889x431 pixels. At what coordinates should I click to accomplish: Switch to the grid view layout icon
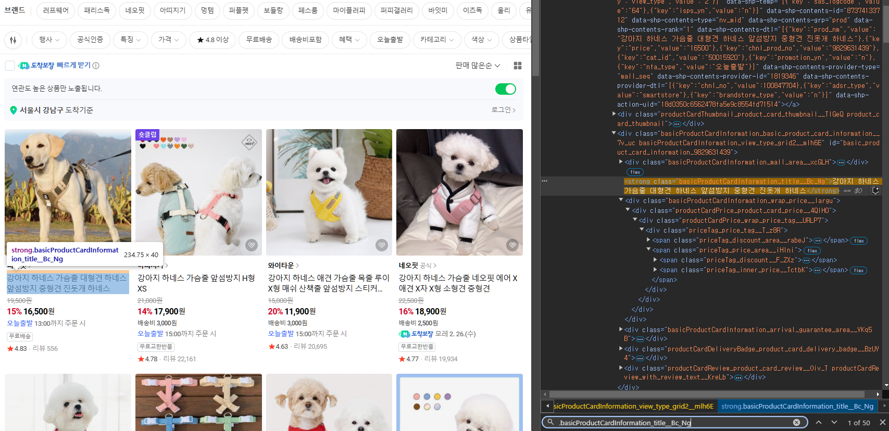[x=518, y=66]
